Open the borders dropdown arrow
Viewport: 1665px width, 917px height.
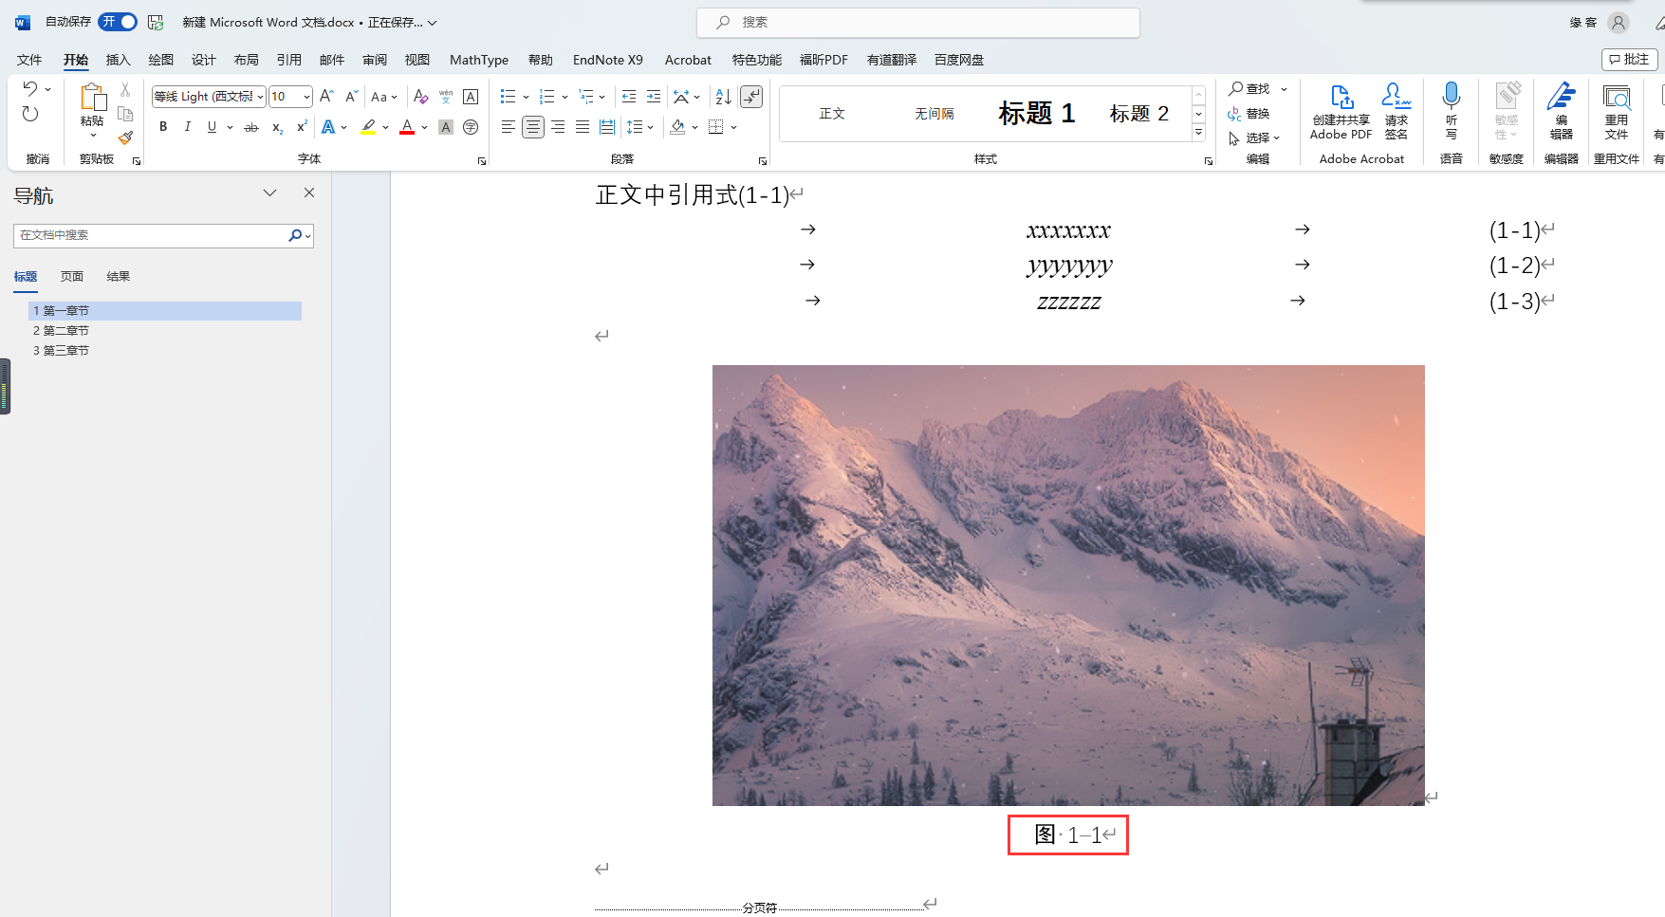pyautogui.click(x=734, y=127)
